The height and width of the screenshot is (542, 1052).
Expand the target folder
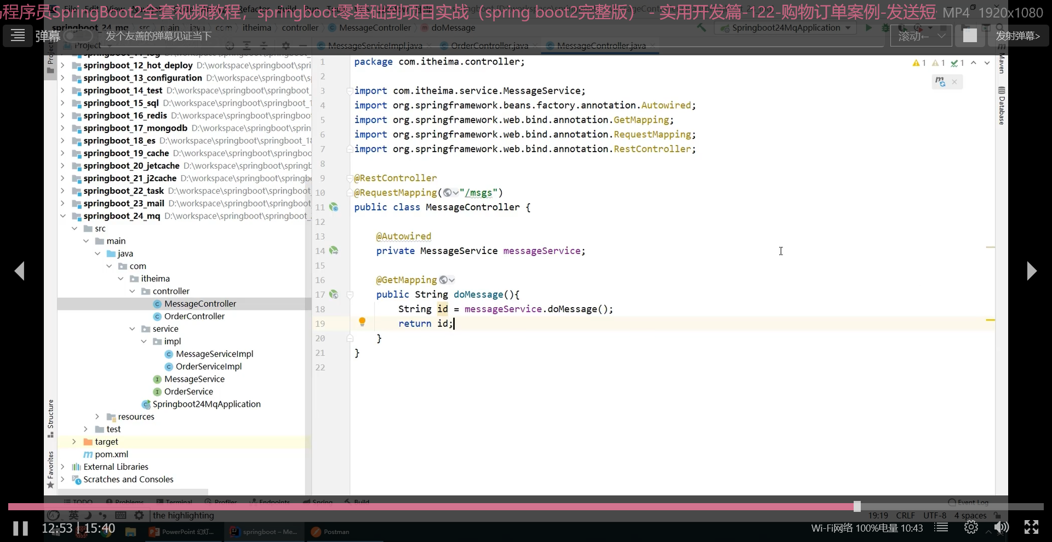coord(74,441)
